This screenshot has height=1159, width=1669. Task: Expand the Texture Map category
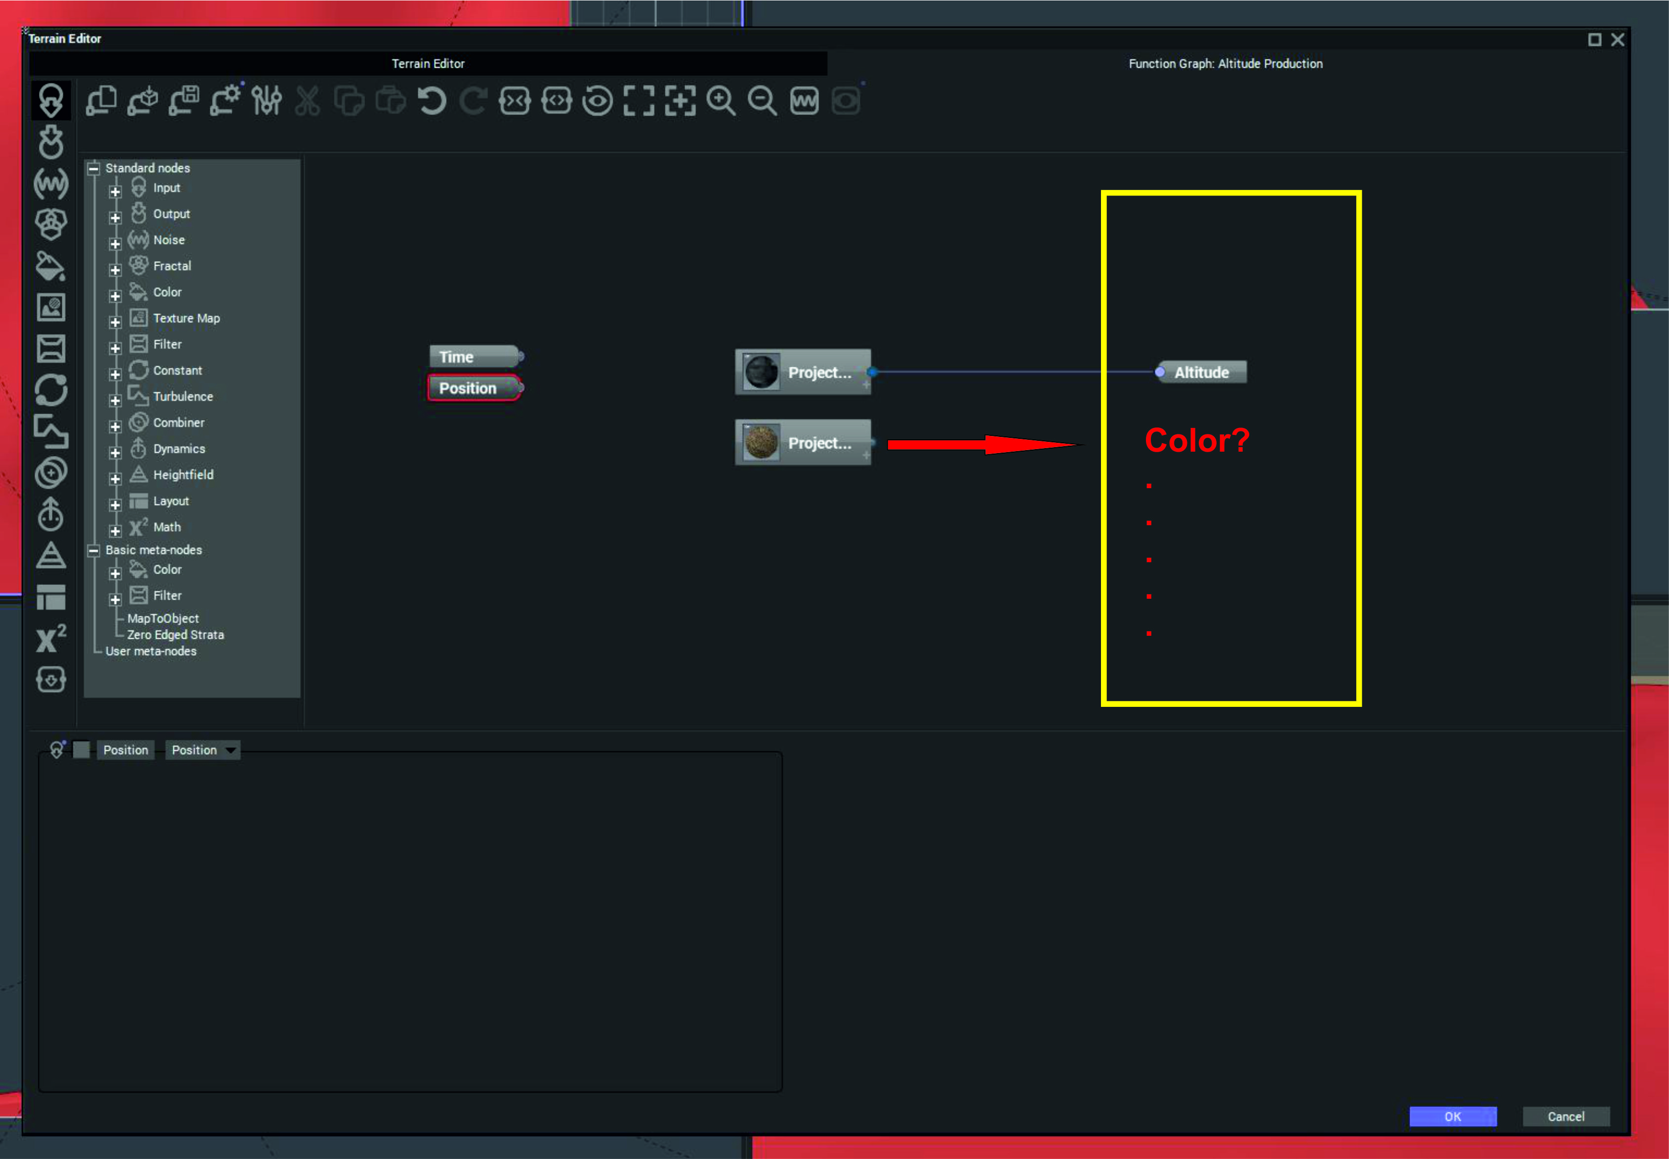115,322
